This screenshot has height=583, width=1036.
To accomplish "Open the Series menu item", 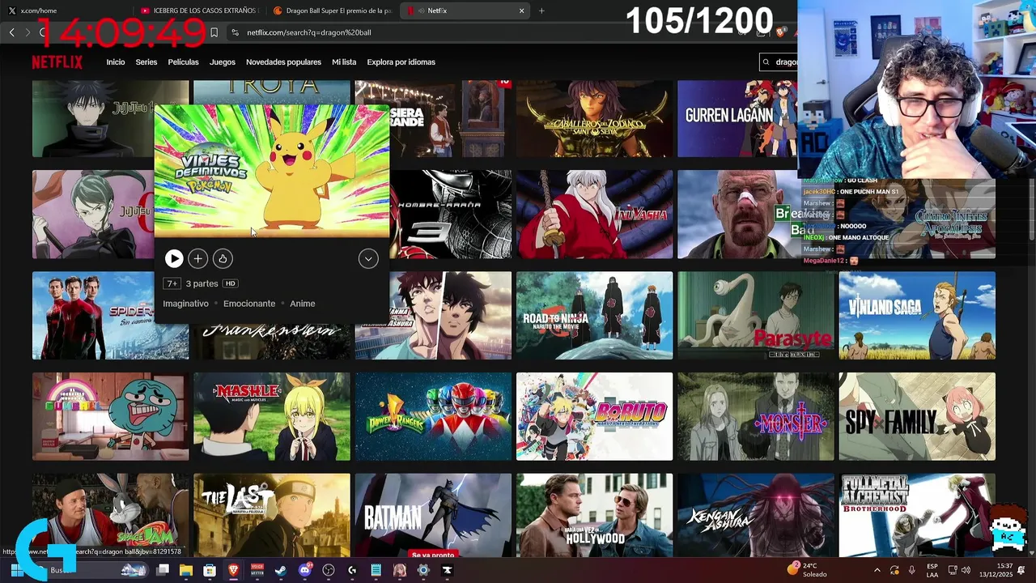I will [x=146, y=62].
